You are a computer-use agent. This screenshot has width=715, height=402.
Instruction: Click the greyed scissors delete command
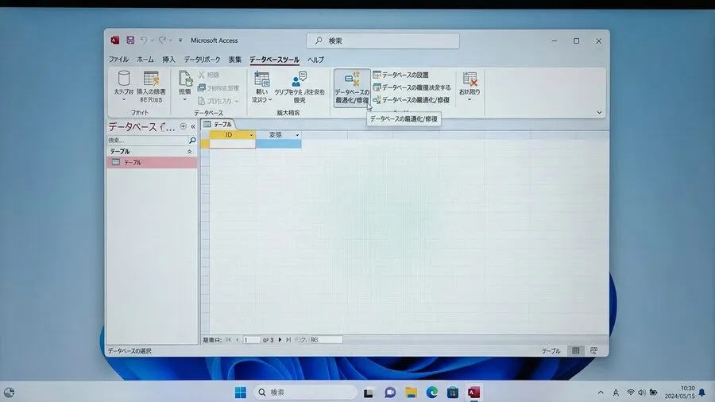point(209,75)
